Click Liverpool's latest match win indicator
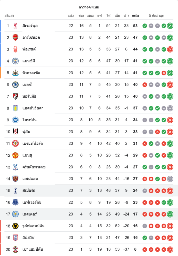Screen dimensions: 178x256 [170, 26]
